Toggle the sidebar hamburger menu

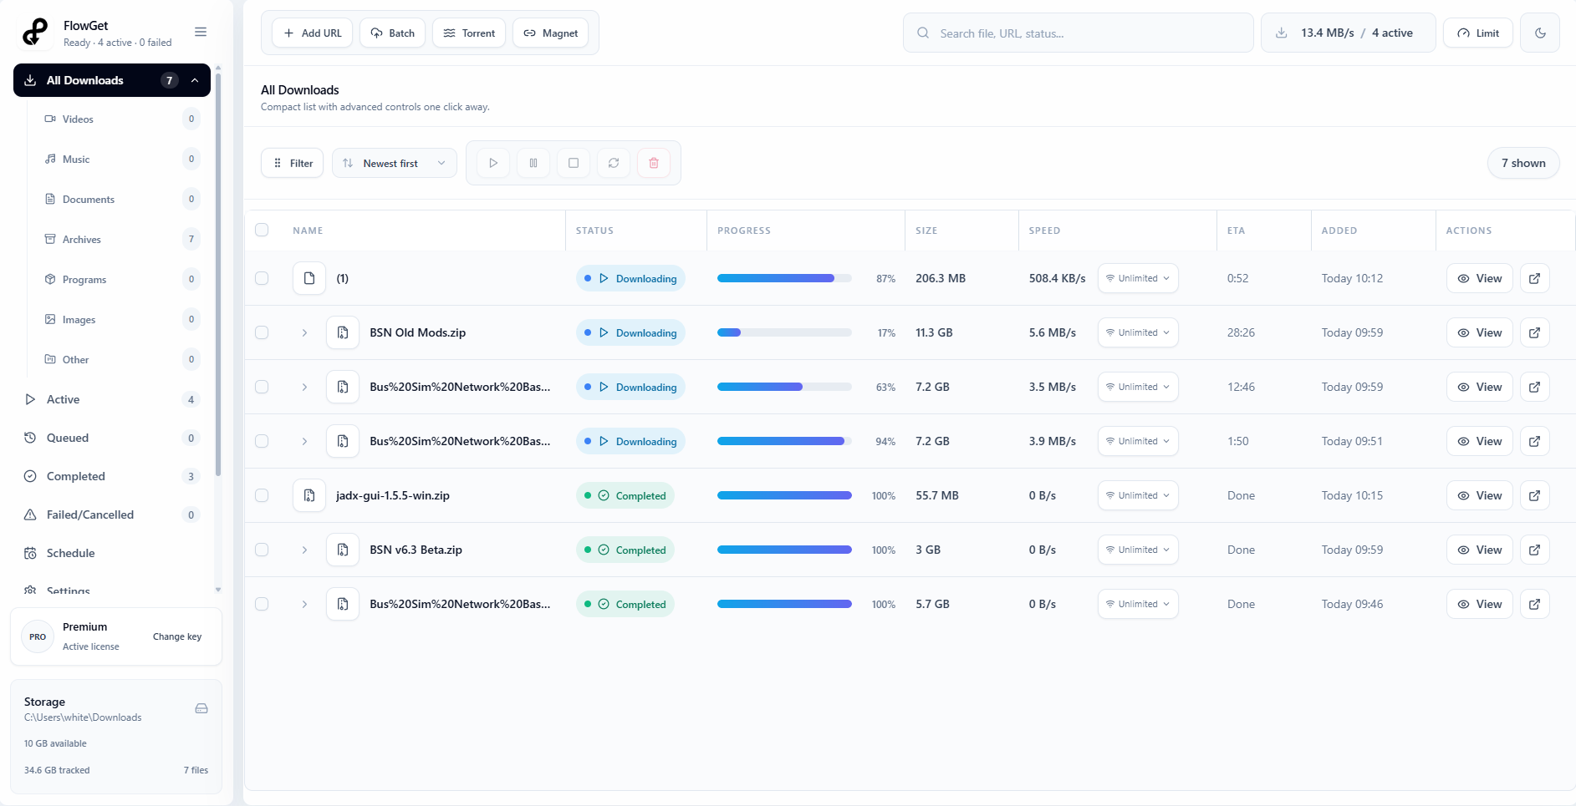point(201,32)
